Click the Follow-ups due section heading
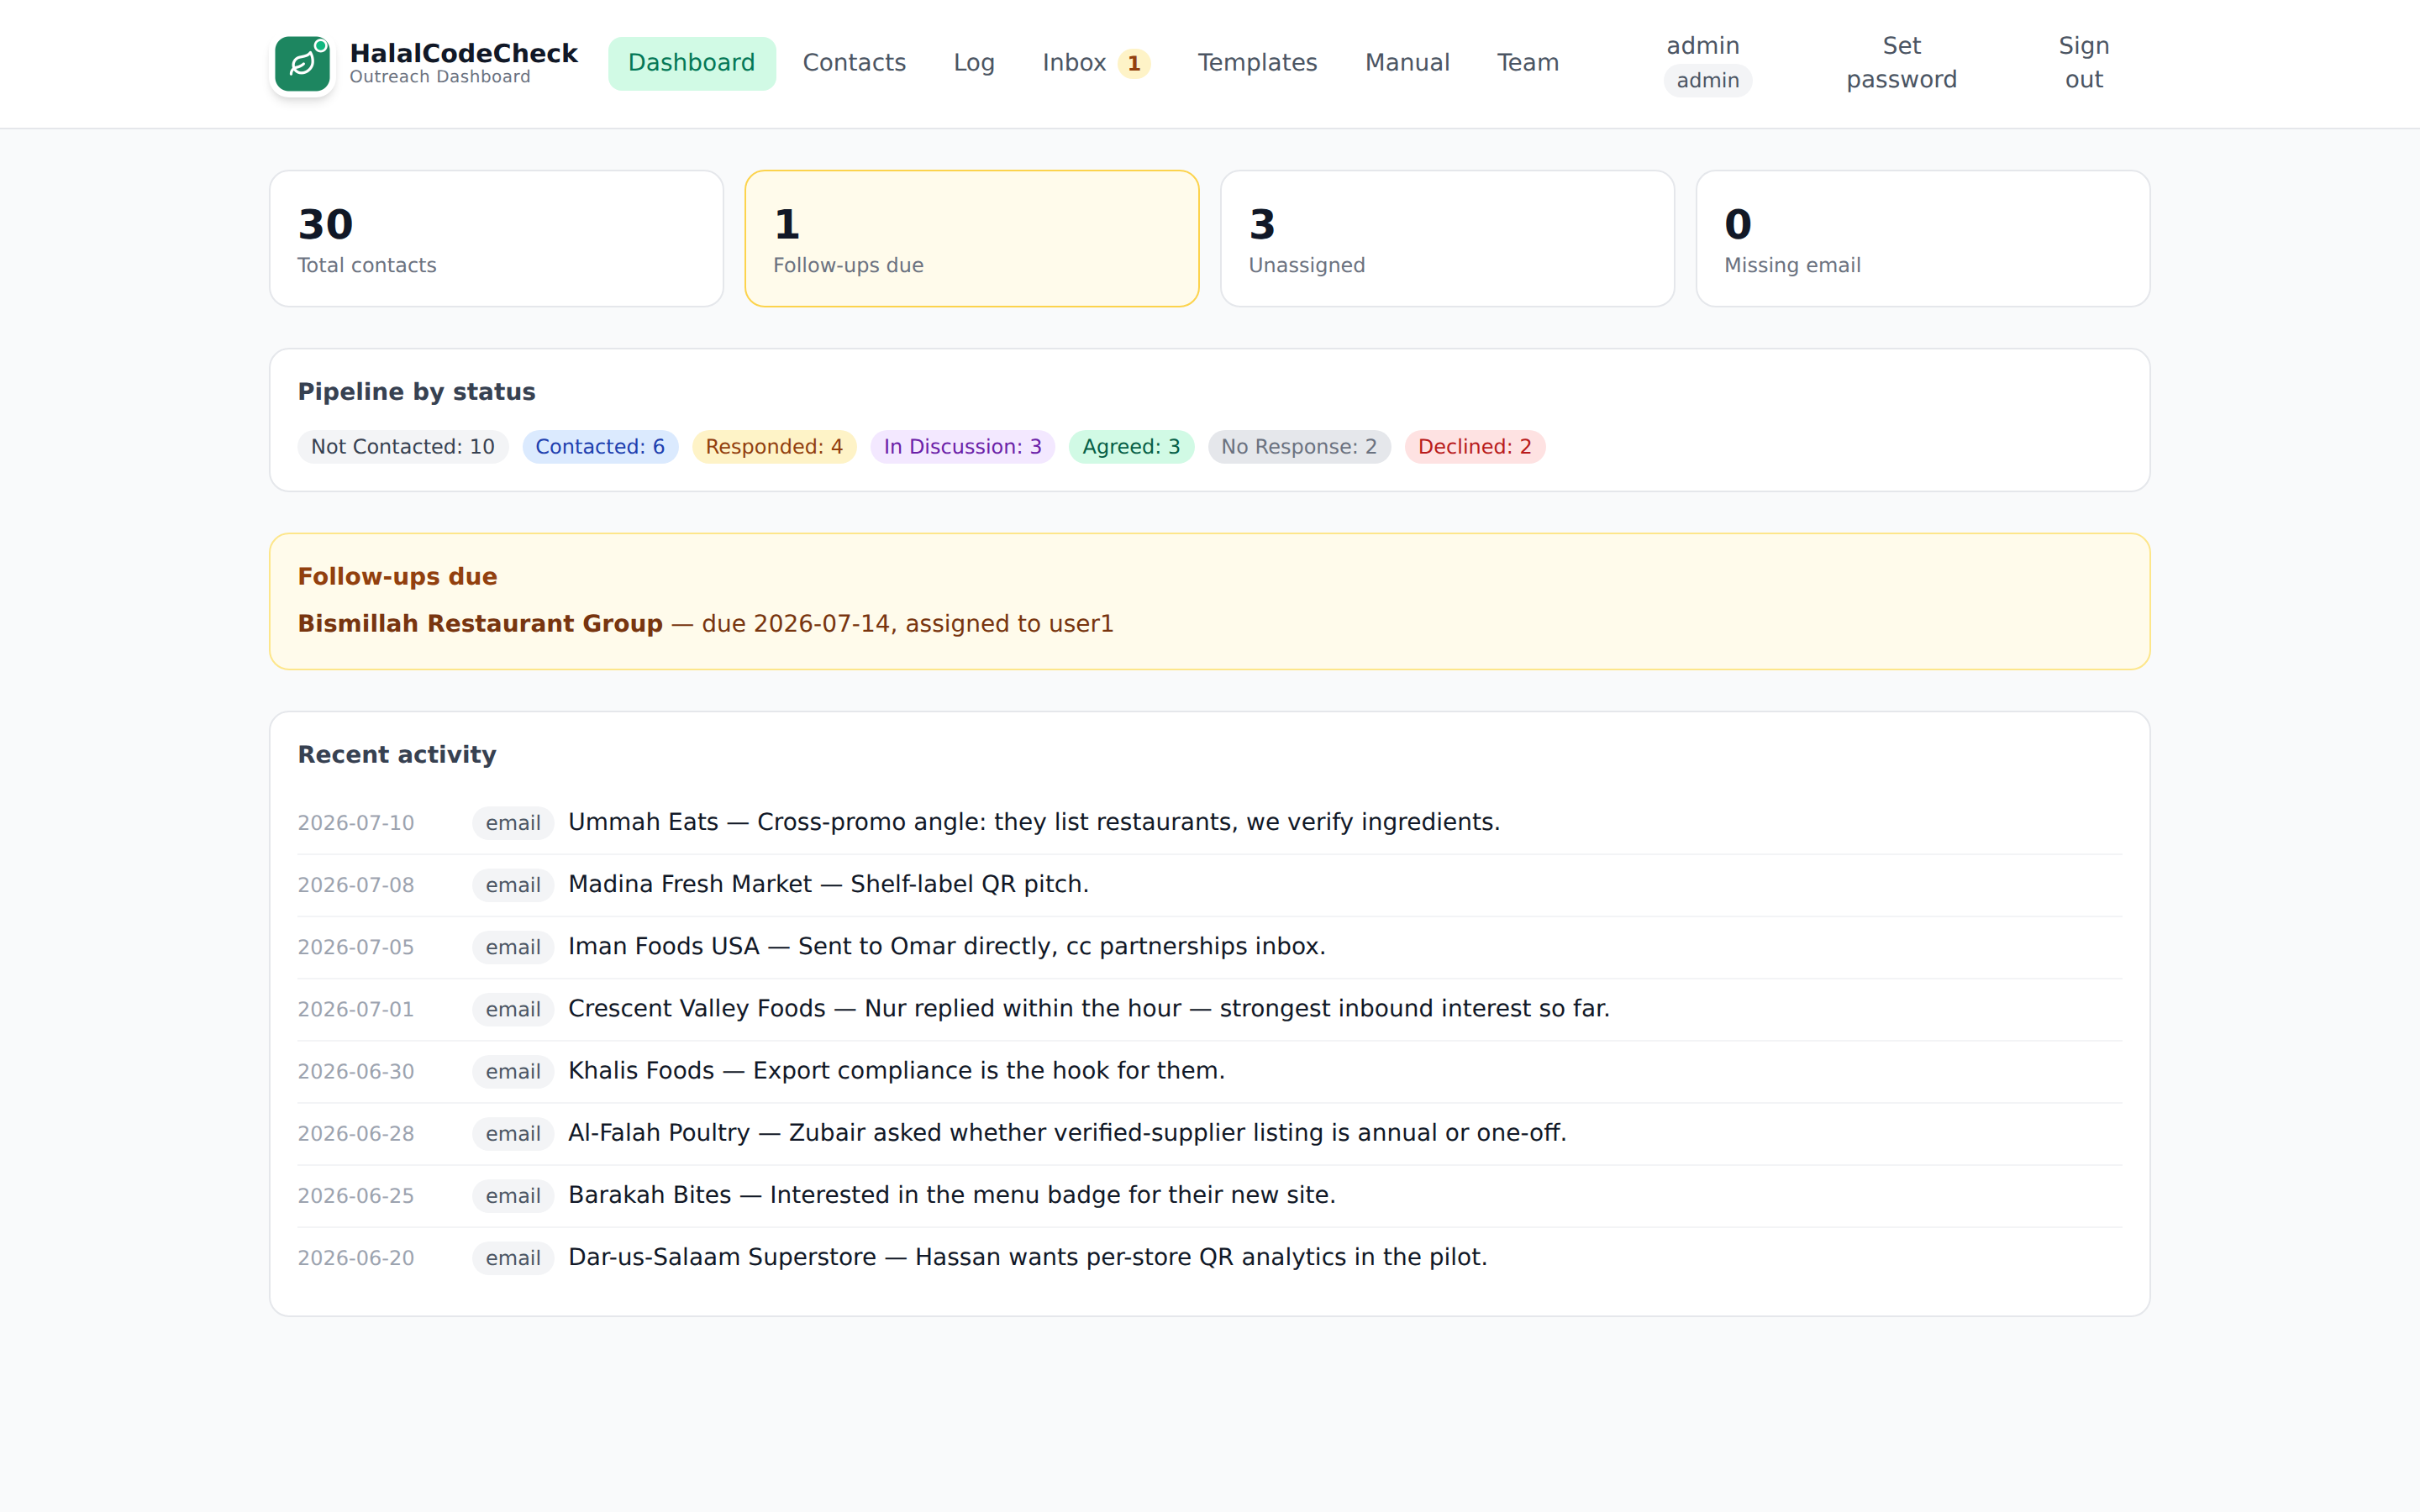Viewport: 2420px width, 1512px height. click(x=397, y=577)
